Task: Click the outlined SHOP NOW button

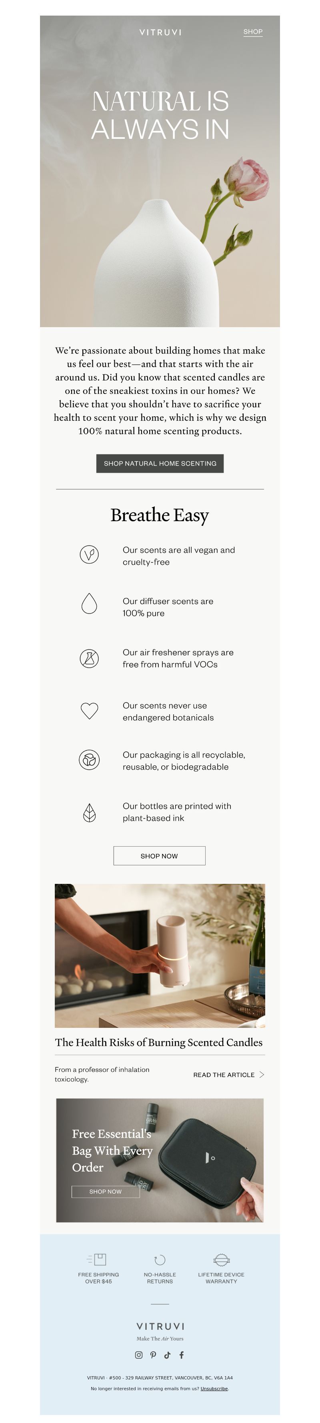Action: click(x=159, y=855)
